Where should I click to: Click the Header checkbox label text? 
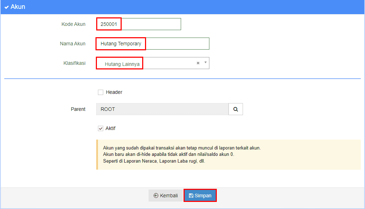(114, 92)
